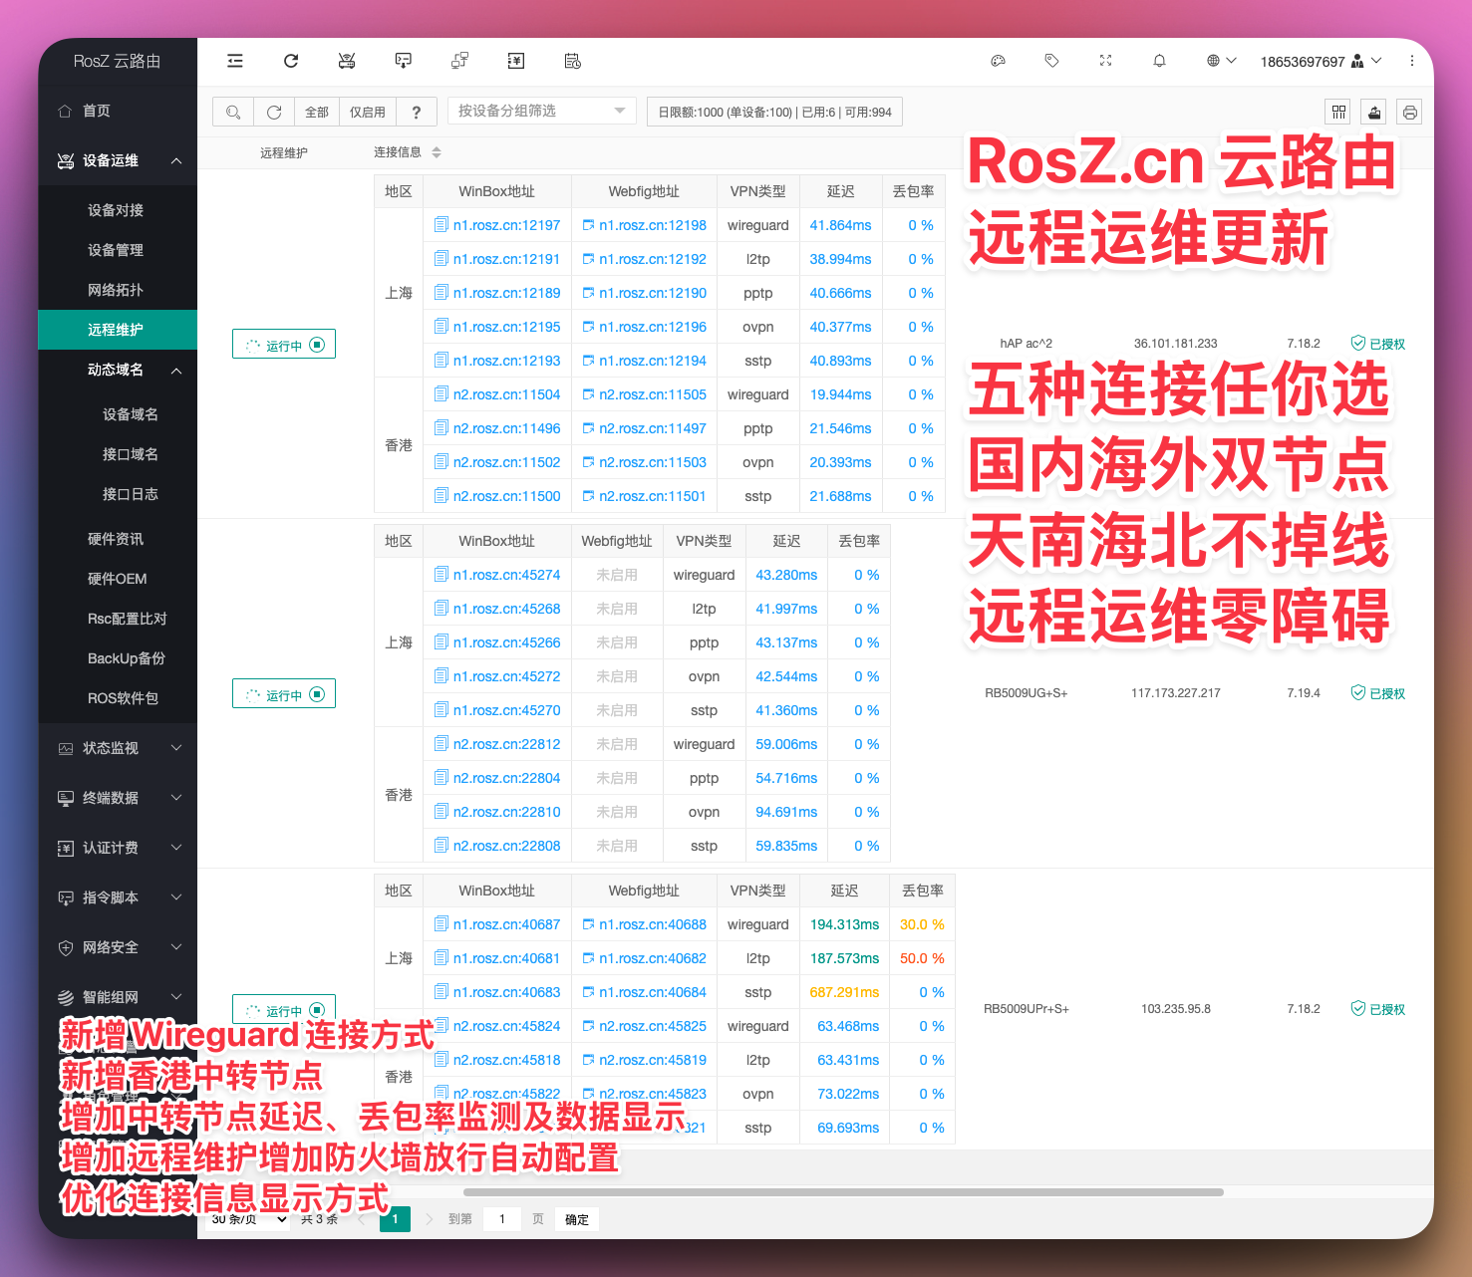Expand 指令脚本 sidebar section

pos(118,897)
